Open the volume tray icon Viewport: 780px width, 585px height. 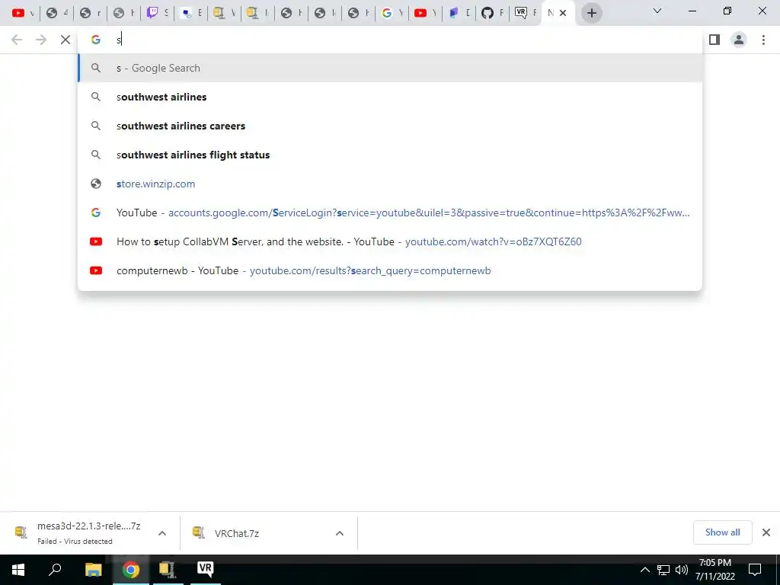(682, 570)
